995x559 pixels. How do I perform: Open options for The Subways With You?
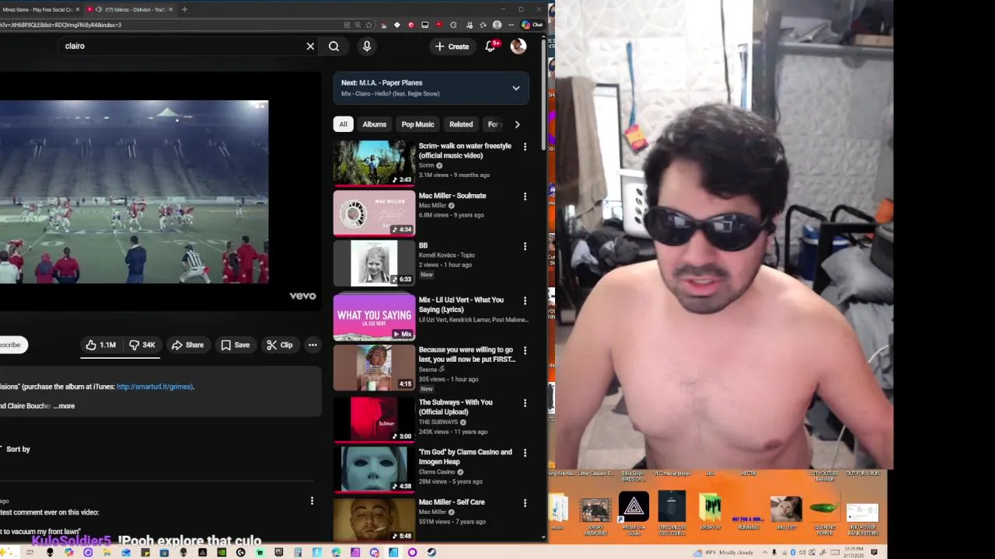point(525,403)
